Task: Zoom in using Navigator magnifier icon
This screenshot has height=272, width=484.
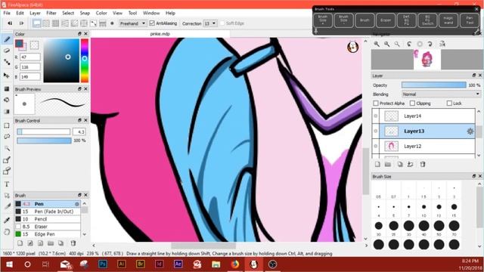Action: [x=377, y=44]
